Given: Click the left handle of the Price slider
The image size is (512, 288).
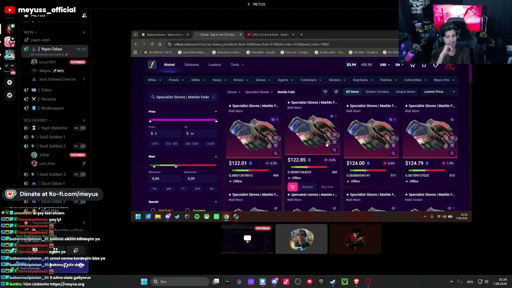Looking at the screenshot, I should 150,121.
